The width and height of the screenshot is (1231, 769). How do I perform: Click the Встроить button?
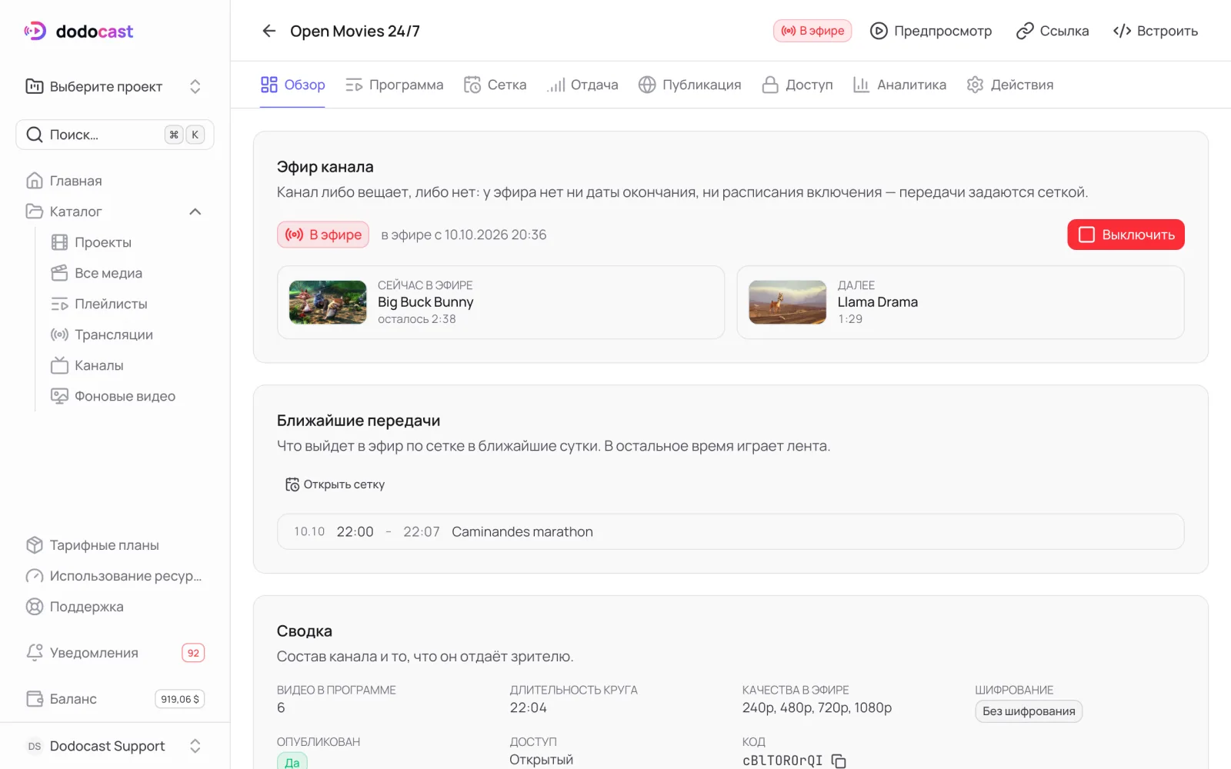(1155, 31)
